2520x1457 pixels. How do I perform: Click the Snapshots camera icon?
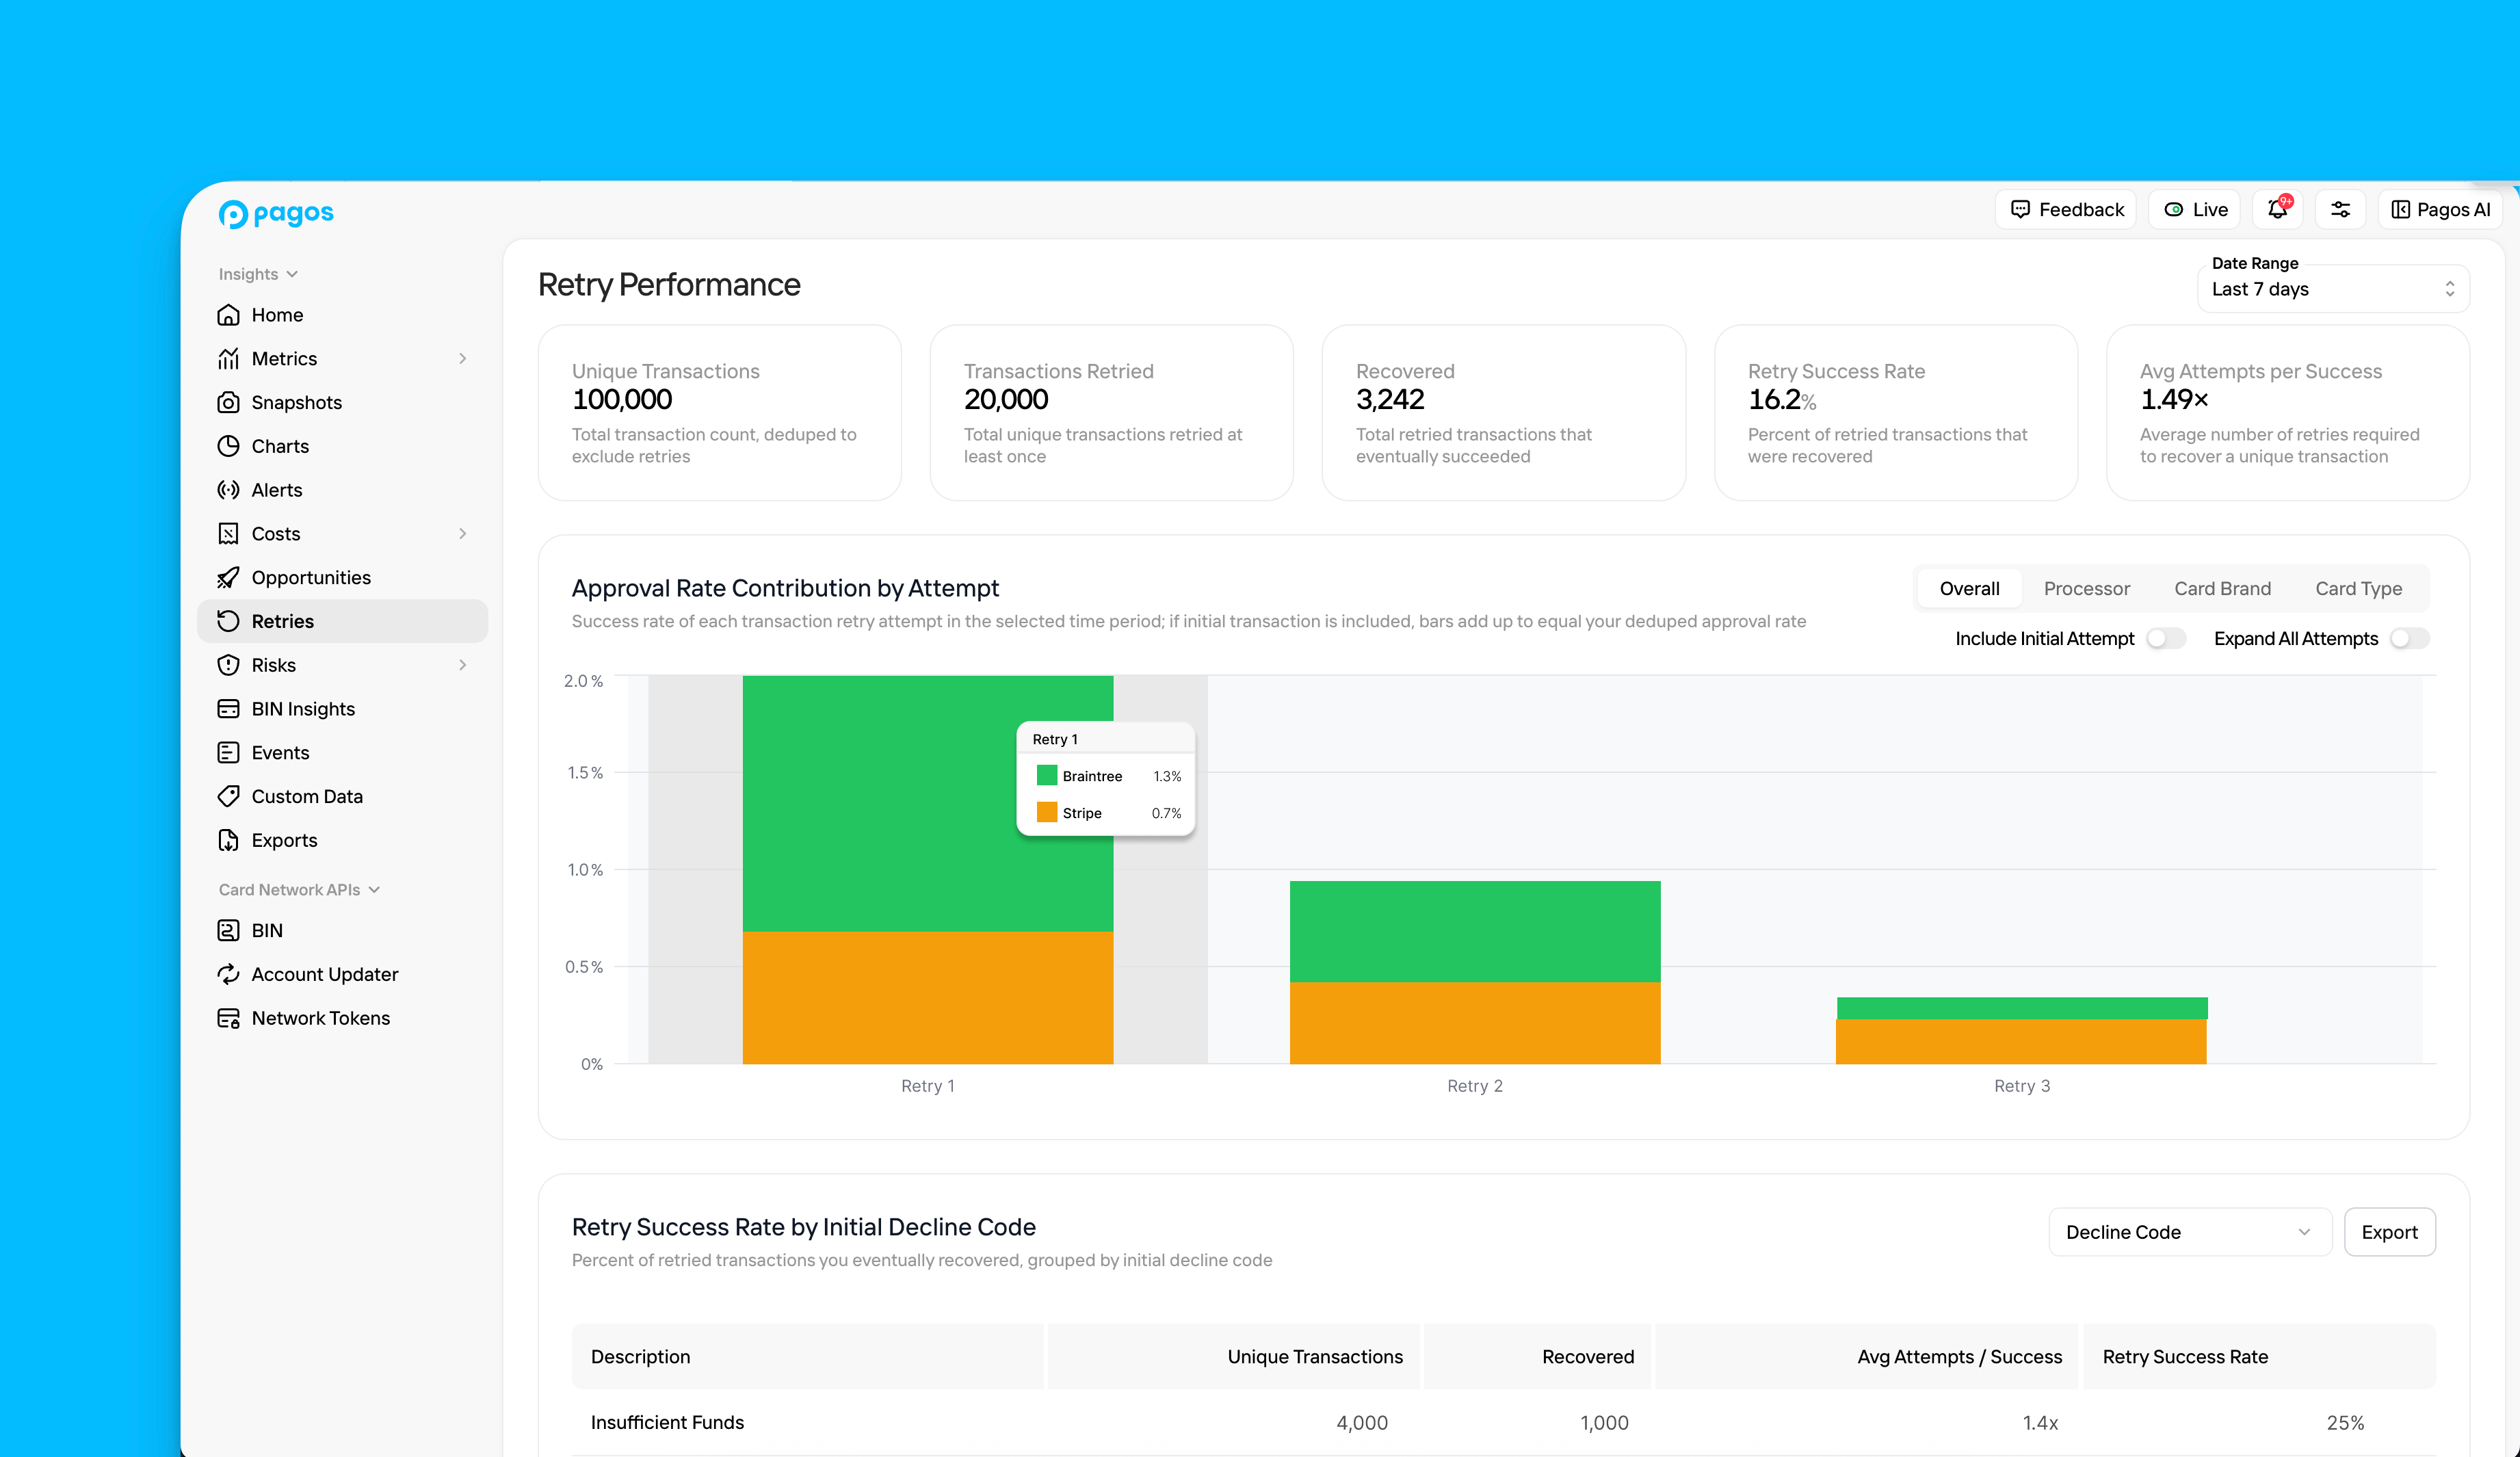(x=228, y=402)
